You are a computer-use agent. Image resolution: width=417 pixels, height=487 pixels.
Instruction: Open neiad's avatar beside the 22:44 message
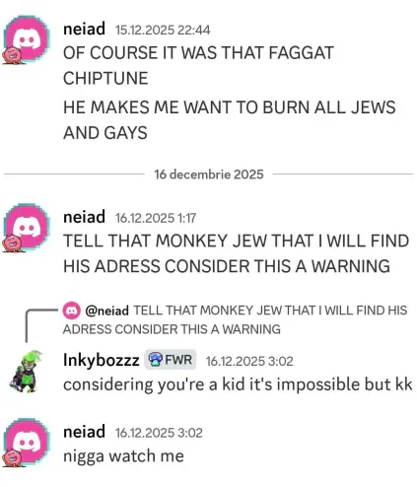[x=27, y=38]
